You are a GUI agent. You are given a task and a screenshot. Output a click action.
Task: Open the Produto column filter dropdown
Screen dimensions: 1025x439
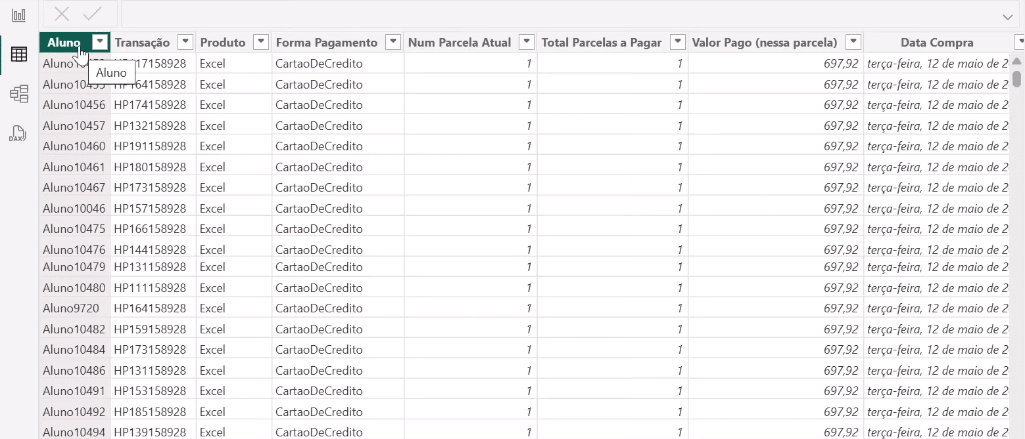tap(262, 42)
